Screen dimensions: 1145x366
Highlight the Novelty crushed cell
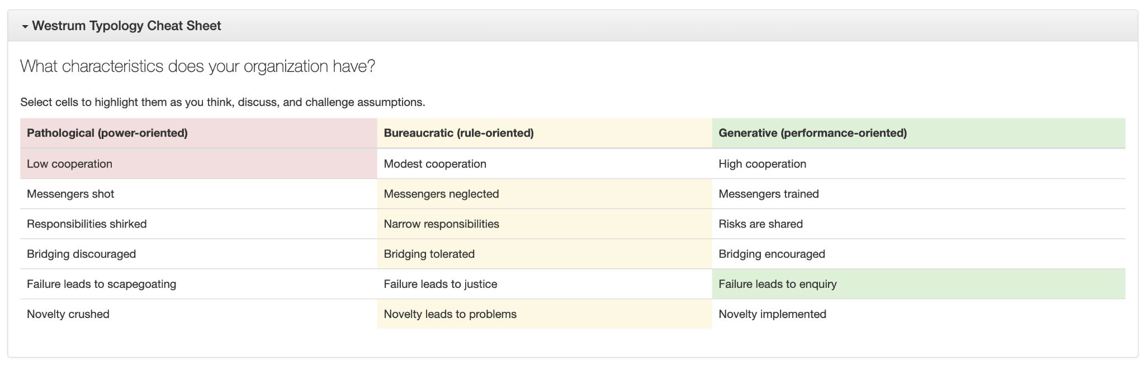point(198,314)
